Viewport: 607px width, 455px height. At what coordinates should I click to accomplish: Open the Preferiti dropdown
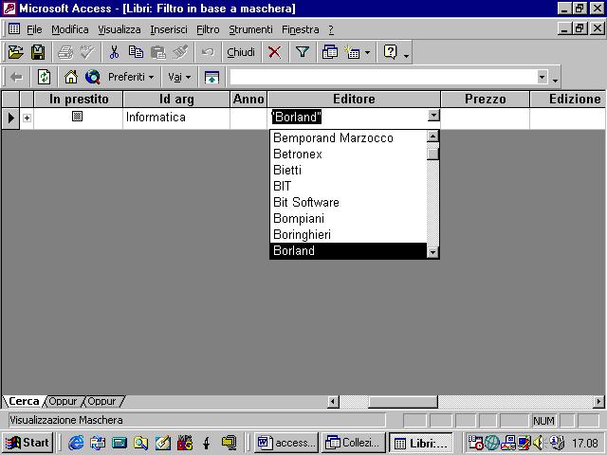tap(131, 77)
